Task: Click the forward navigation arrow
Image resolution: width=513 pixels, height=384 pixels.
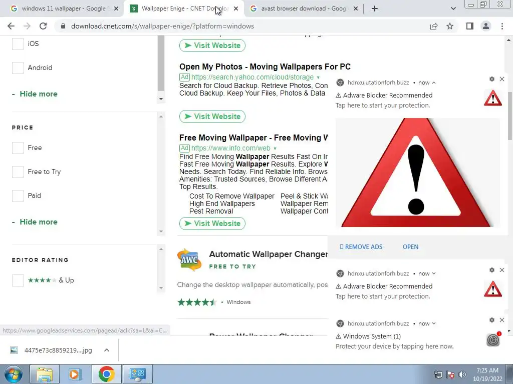Action: pyautogui.click(x=27, y=26)
